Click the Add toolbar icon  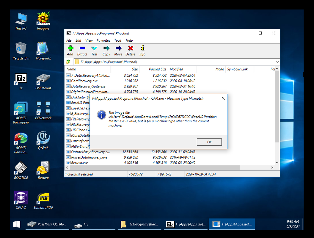pos(70,51)
